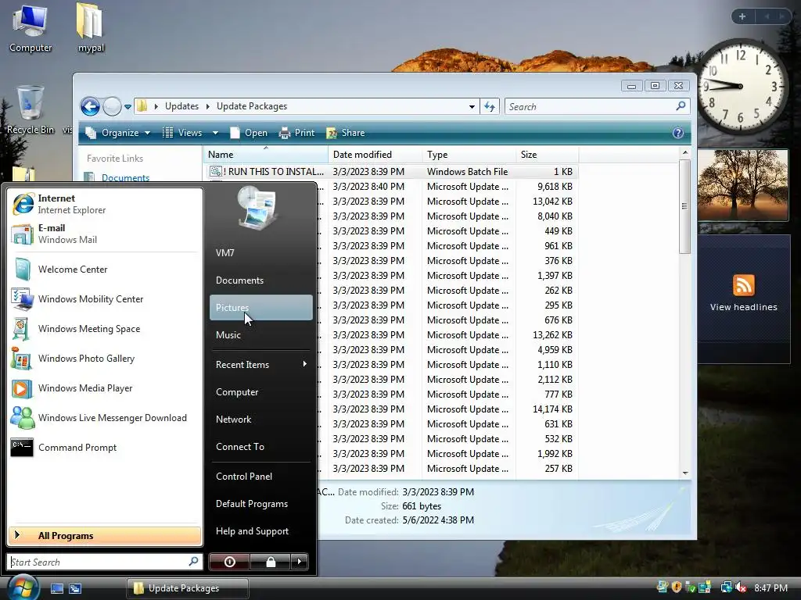The image size is (801, 600).
Task: Click the power button in Start menu
Action: tap(229, 562)
